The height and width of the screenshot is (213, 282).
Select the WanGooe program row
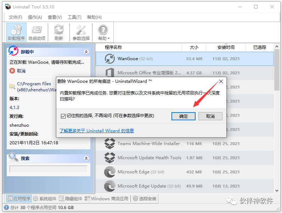[185, 59]
